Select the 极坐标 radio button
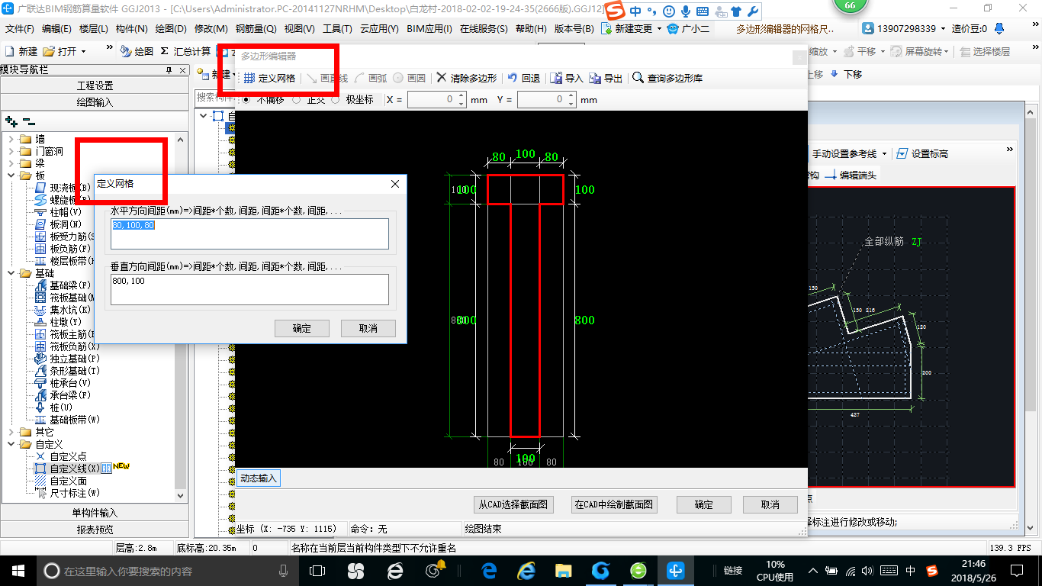Screen dimensions: 1042x586 pyautogui.click(x=336, y=99)
